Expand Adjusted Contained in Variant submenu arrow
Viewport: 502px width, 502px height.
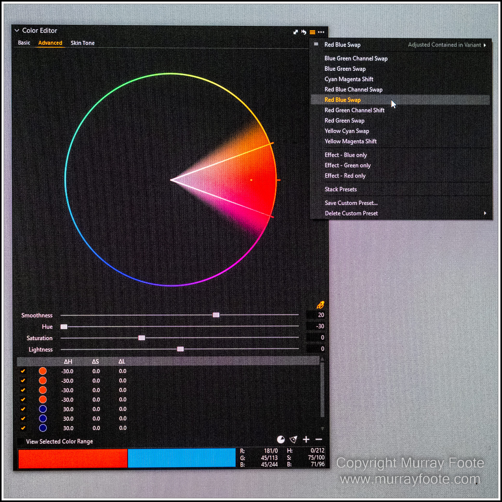tap(485, 45)
